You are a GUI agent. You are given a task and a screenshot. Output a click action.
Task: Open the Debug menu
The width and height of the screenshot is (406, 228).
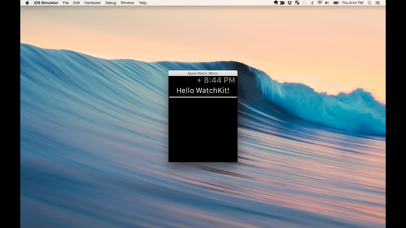(111, 3)
